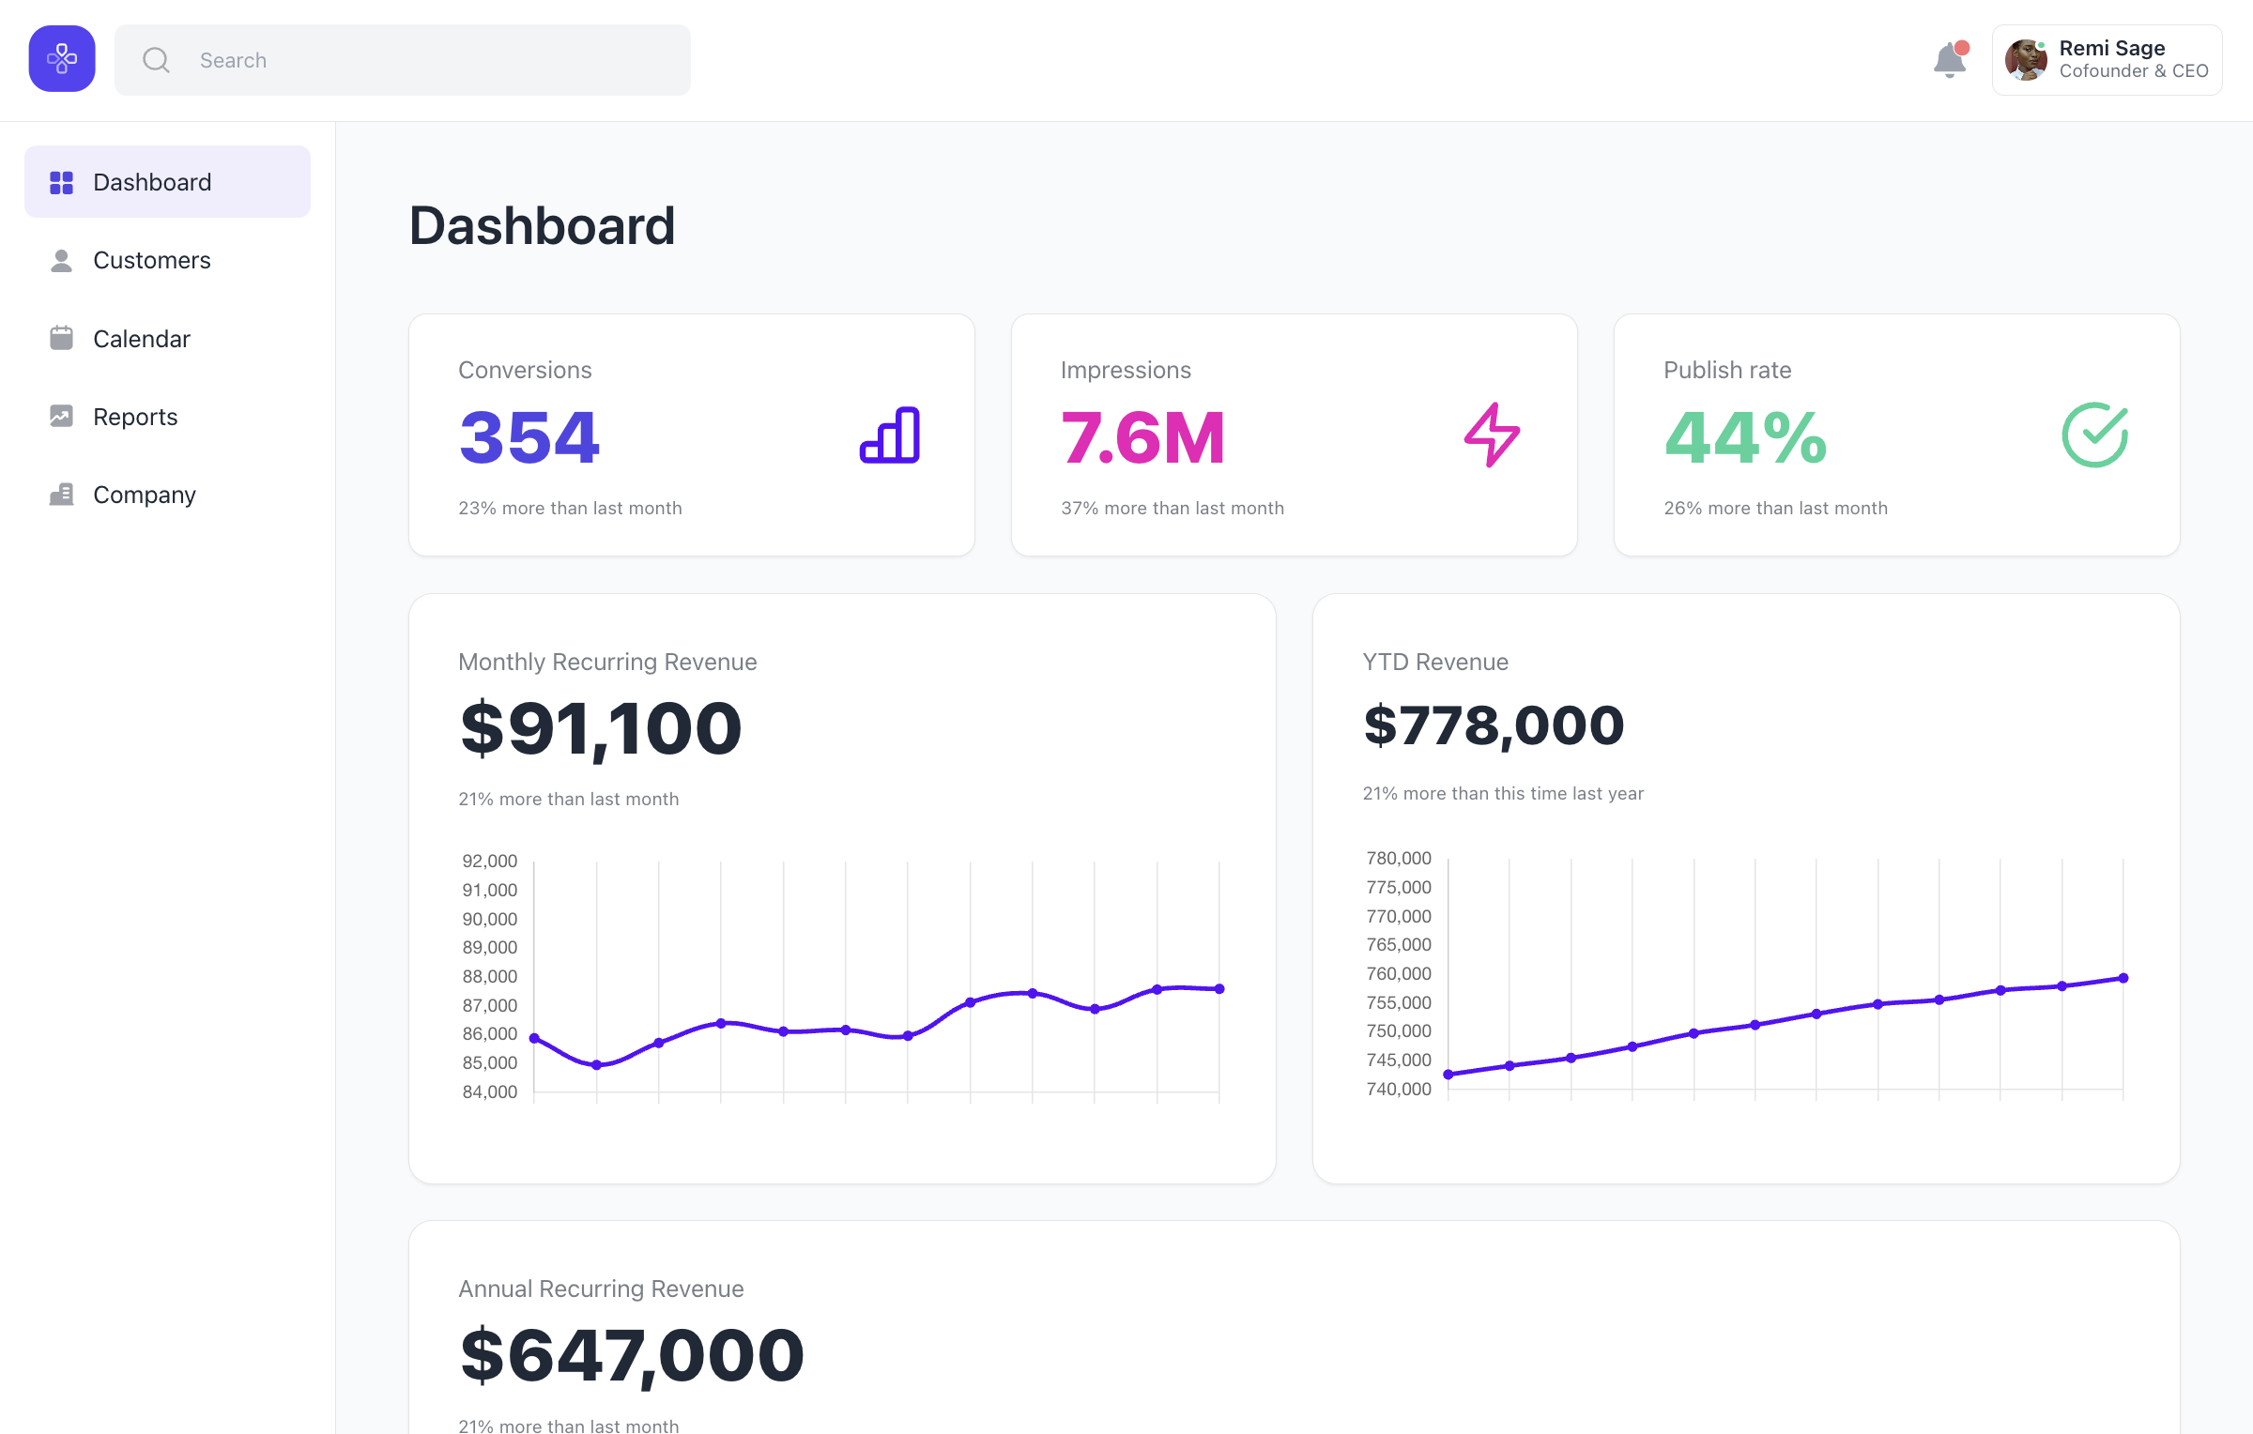Click the 84,000 axis label
The height and width of the screenshot is (1434, 2253).
tap(490, 1091)
